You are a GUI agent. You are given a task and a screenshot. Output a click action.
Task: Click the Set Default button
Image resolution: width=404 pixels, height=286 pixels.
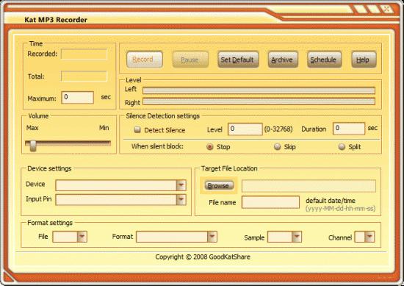click(238, 60)
